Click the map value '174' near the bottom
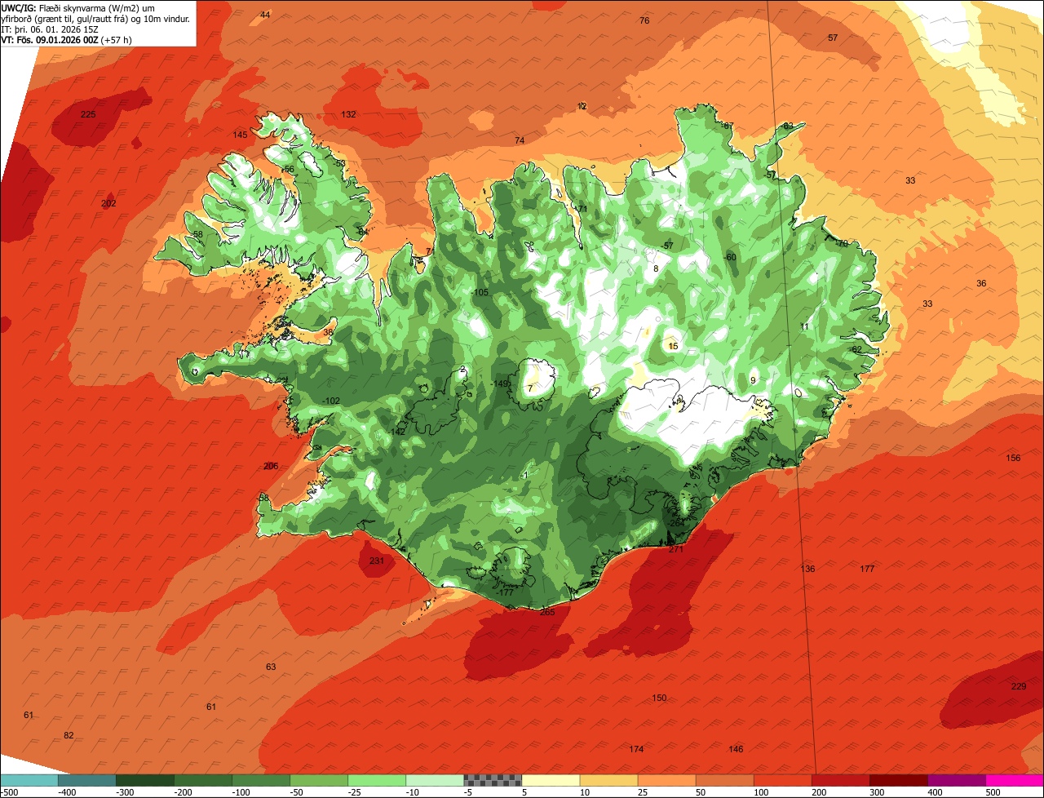This screenshot has height=798, width=1044. (636, 749)
